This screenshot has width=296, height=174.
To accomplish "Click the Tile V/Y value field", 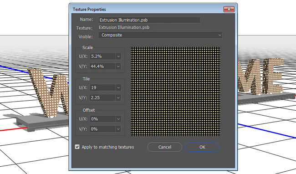I will pyautogui.click(x=103, y=98).
